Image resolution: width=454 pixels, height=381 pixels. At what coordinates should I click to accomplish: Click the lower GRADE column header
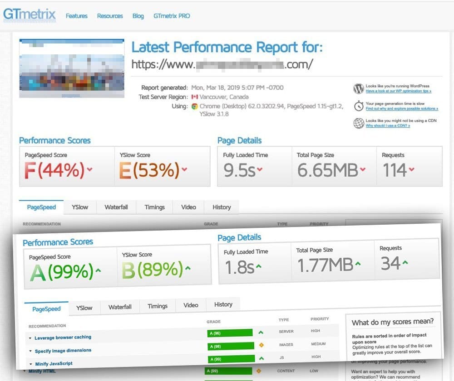tap(214, 322)
